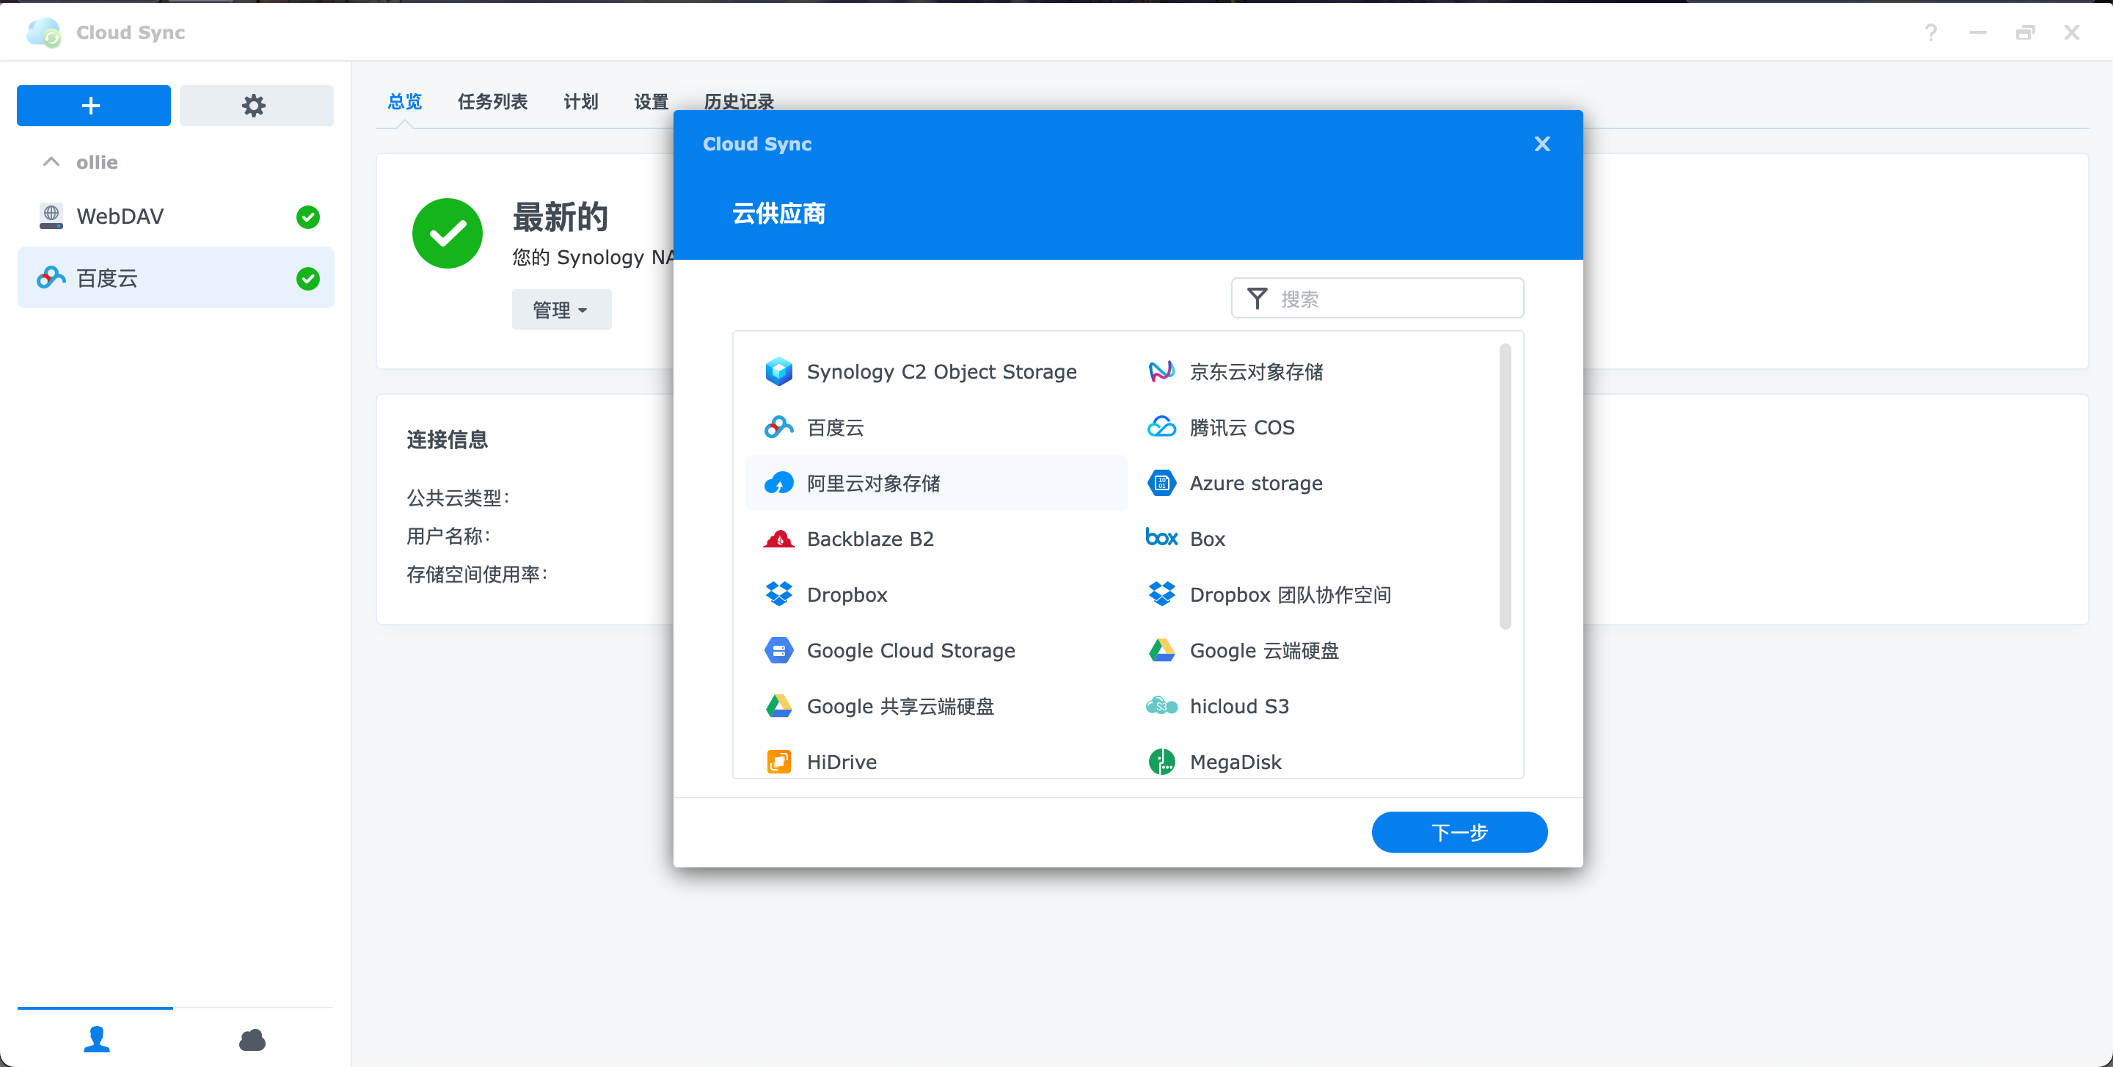Pick the Box provider logo
The width and height of the screenshot is (2113, 1067).
pos(1161,538)
